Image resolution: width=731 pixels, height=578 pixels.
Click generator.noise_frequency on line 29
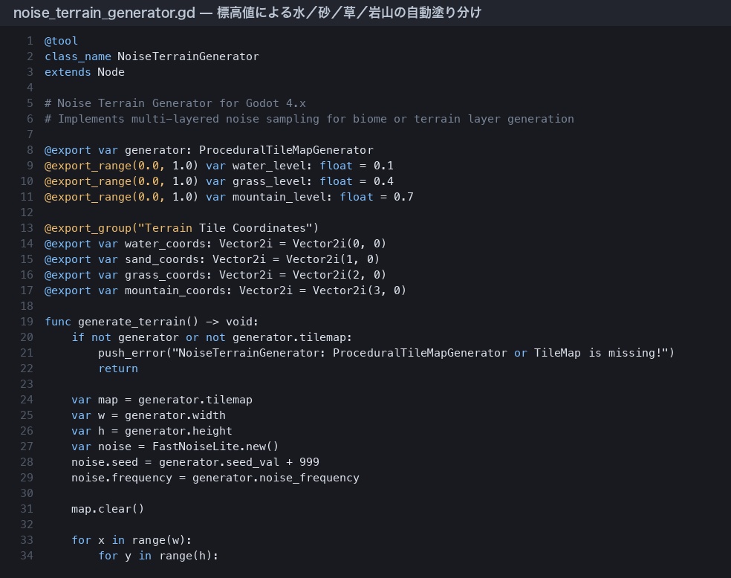(276, 478)
